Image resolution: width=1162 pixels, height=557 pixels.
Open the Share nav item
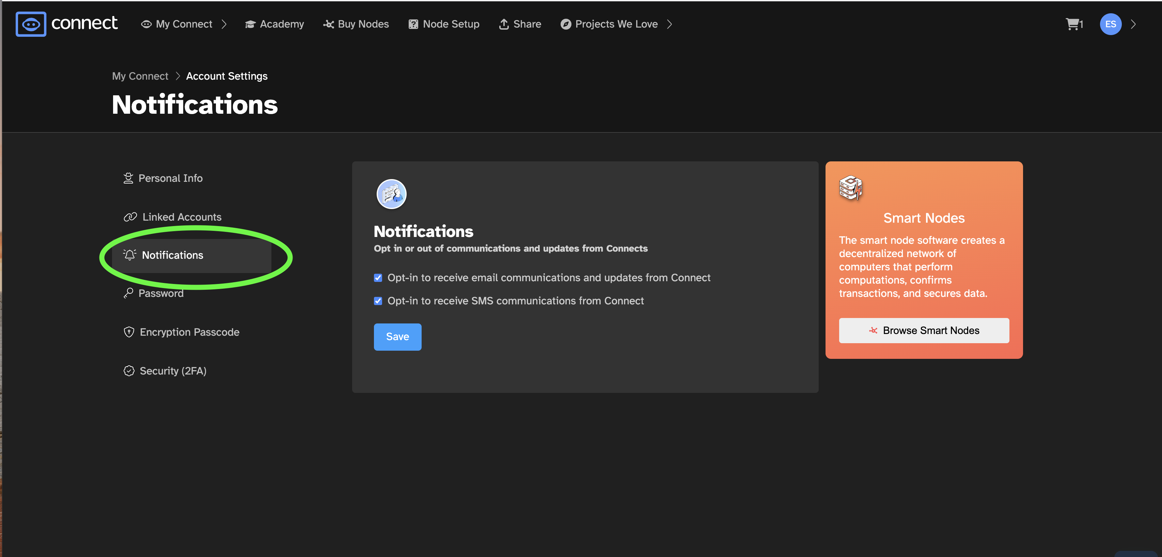click(x=520, y=25)
